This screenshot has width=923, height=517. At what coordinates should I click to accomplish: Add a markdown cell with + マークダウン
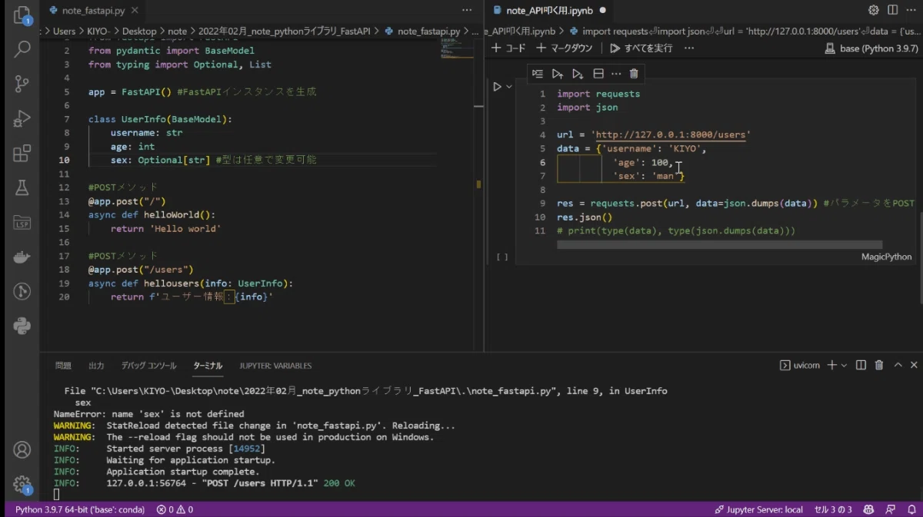pyautogui.click(x=564, y=48)
